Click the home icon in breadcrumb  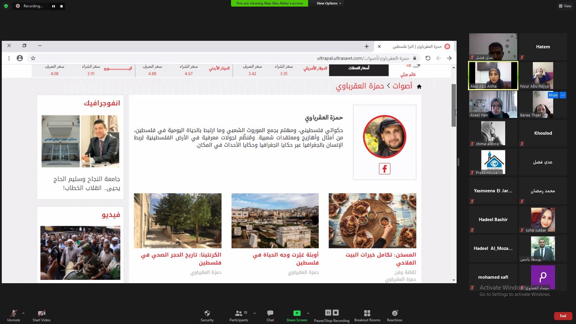(x=419, y=87)
